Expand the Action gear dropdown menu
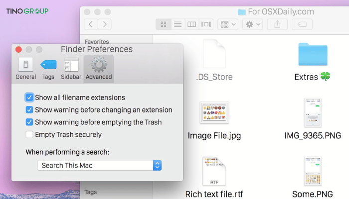This screenshot has height=199, width=349. [252, 24]
